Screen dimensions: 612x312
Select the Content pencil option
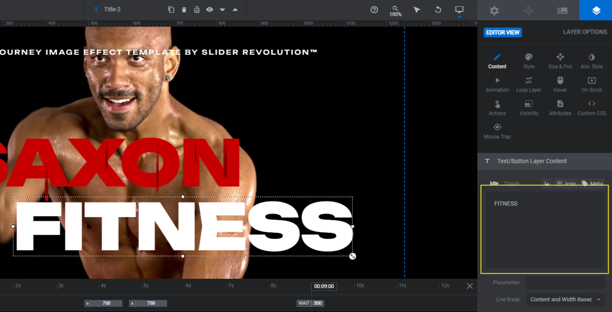(497, 61)
